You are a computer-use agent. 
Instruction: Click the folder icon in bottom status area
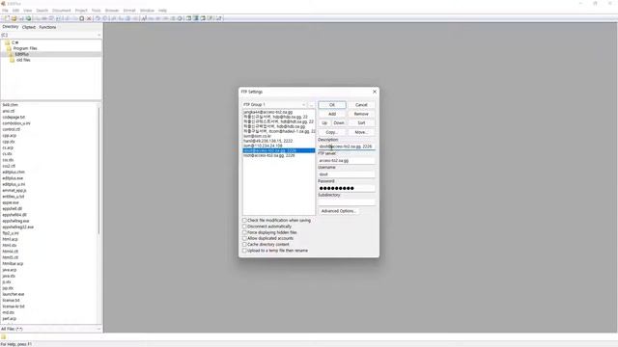4,336
